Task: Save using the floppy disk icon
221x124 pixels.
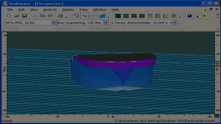Action: 25,16
